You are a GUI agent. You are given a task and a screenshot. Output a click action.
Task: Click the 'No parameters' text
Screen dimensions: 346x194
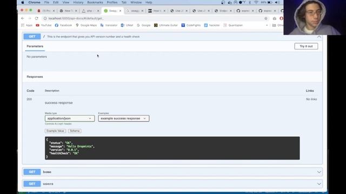37,57
